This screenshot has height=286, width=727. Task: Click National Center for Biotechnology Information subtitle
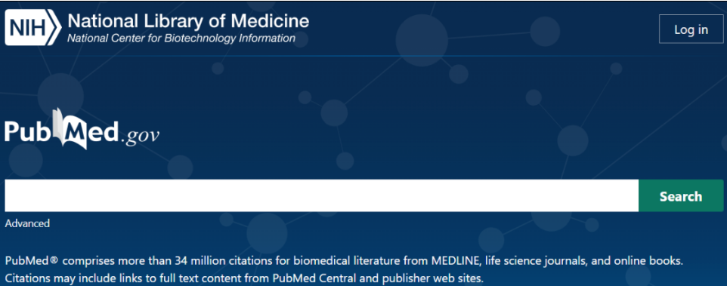click(x=181, y=38)
